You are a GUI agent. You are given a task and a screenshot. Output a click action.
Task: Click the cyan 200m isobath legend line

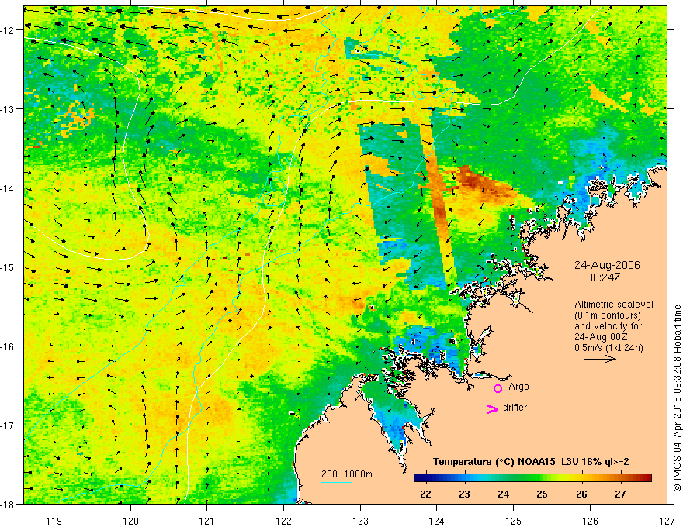pyautogui.click(x=337, y=482)
